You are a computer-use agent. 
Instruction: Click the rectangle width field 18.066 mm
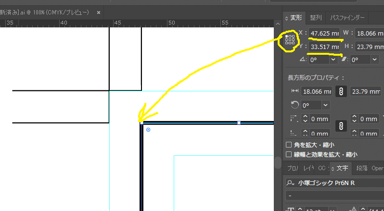pos(317,91)
